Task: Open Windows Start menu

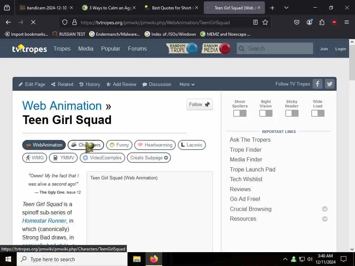Action: pyautogui.click(x=8, y=259)
